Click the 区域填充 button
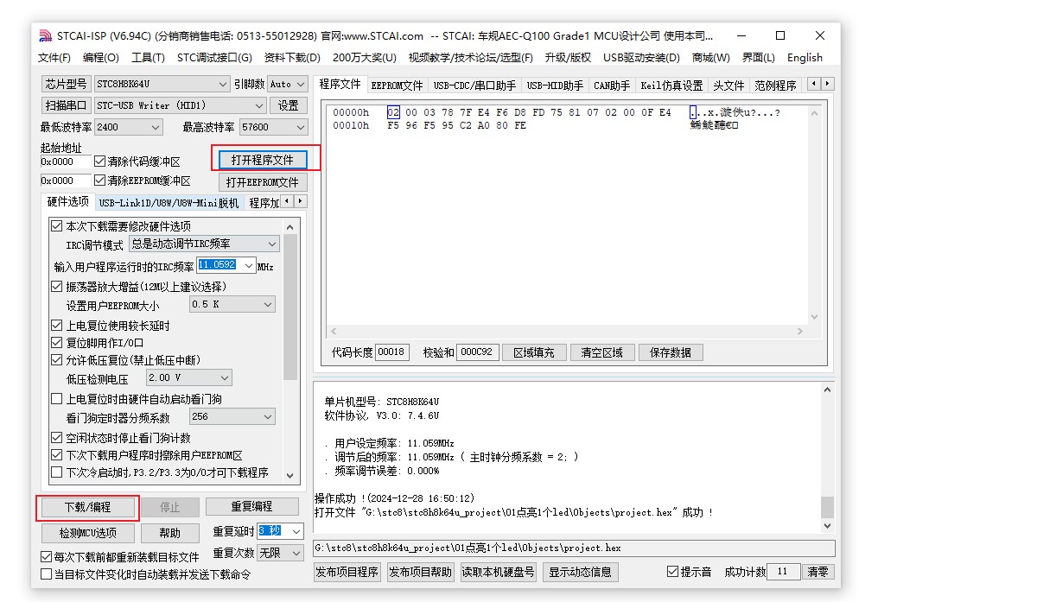Screen dimensions: 1037x602 pyautogui.click(x=534, y=352)
